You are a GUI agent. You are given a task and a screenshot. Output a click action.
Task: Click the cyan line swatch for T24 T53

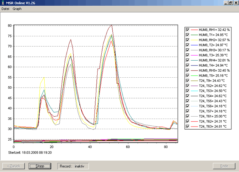point(194,91)
